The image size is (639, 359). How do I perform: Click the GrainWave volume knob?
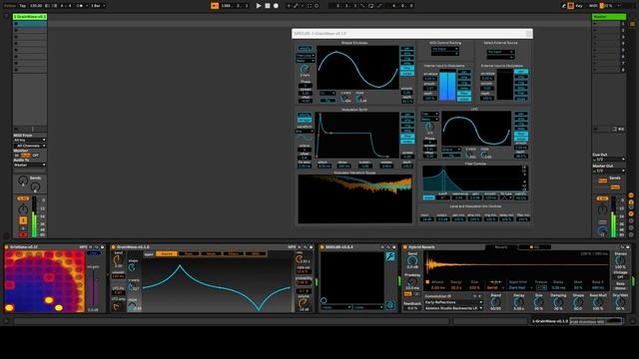click(303, 303)
